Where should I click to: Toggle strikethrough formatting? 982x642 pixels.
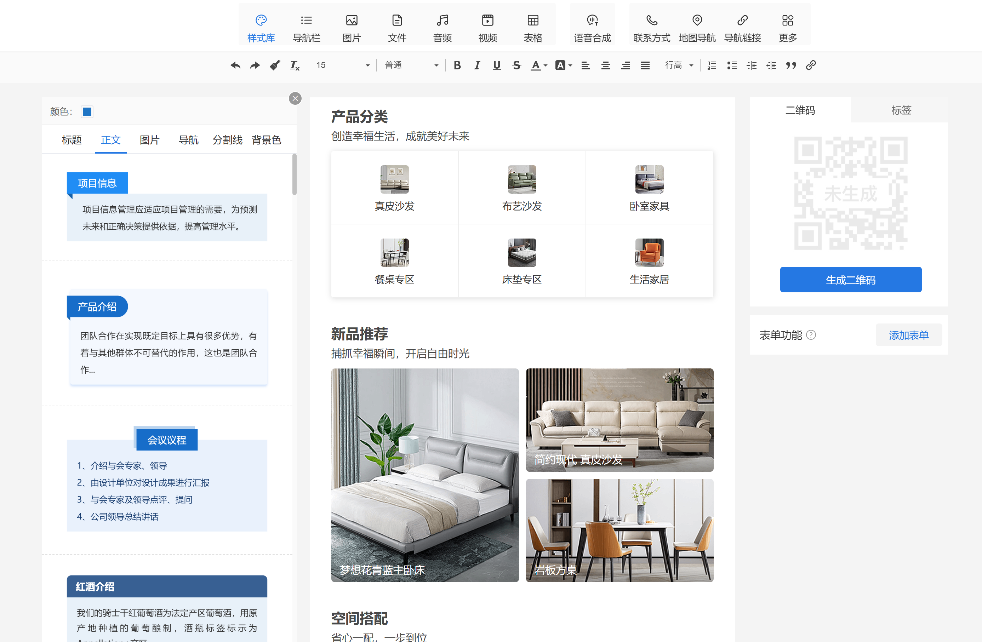pos(516,65)
